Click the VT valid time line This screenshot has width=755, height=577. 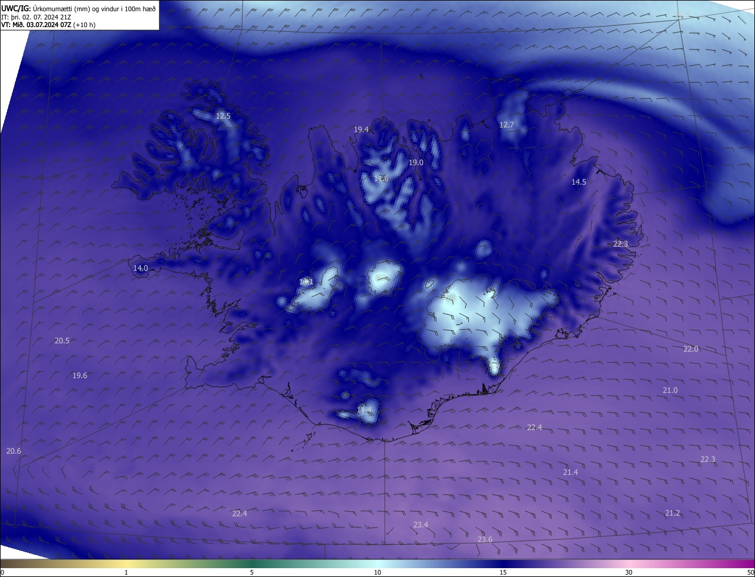(x=48, y=25)
